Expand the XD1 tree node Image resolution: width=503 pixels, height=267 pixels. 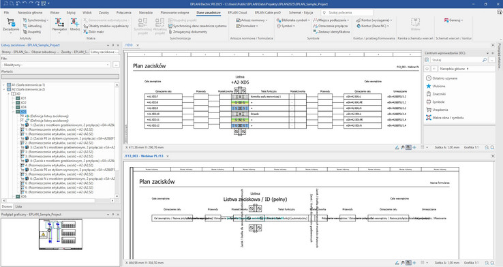(x=12, y=98)
